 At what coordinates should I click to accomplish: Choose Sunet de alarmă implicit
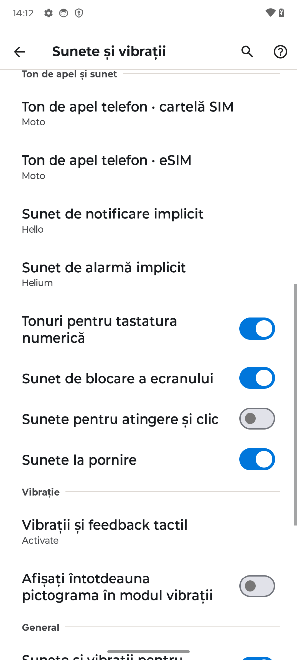104,274
